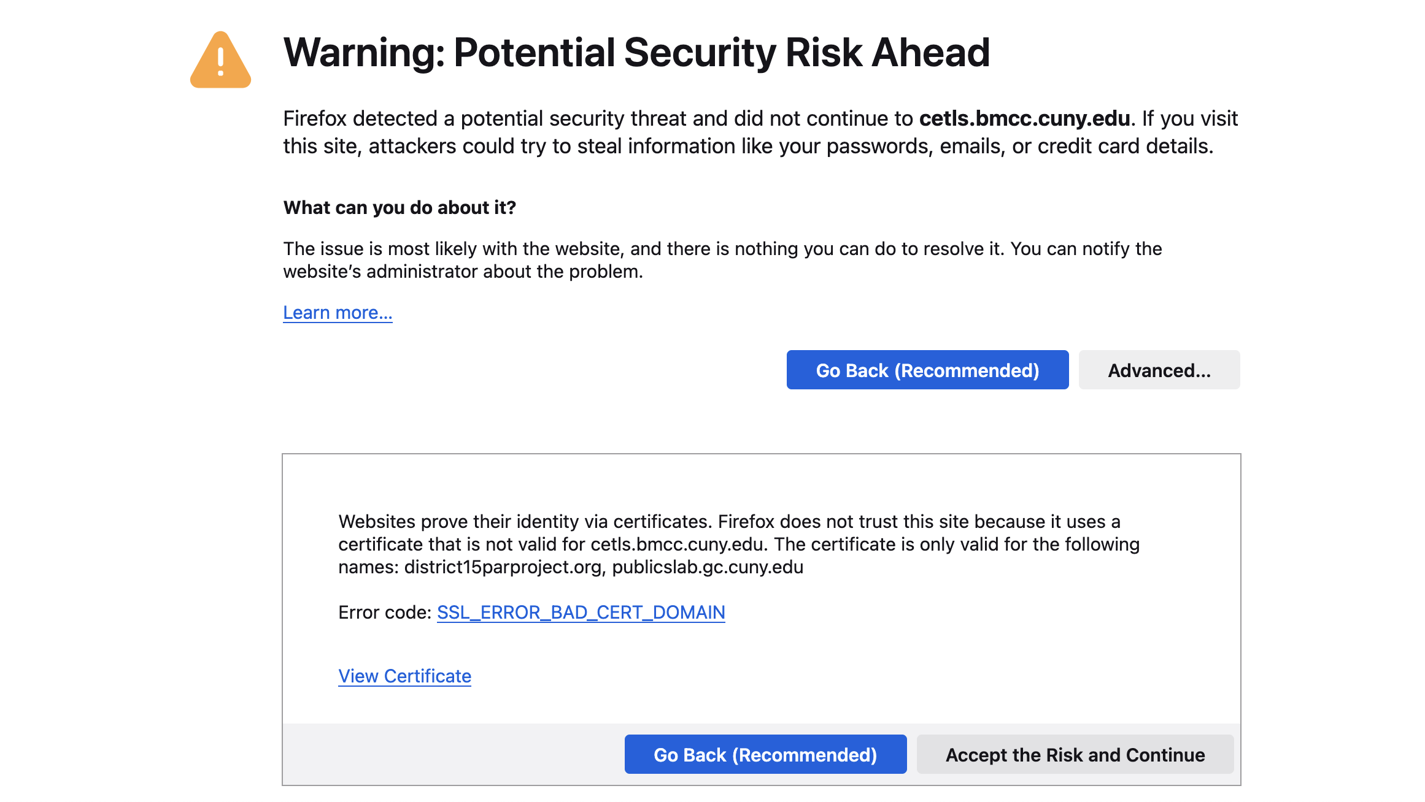Click the text attackers could try to steal information

tap(552, 147)
